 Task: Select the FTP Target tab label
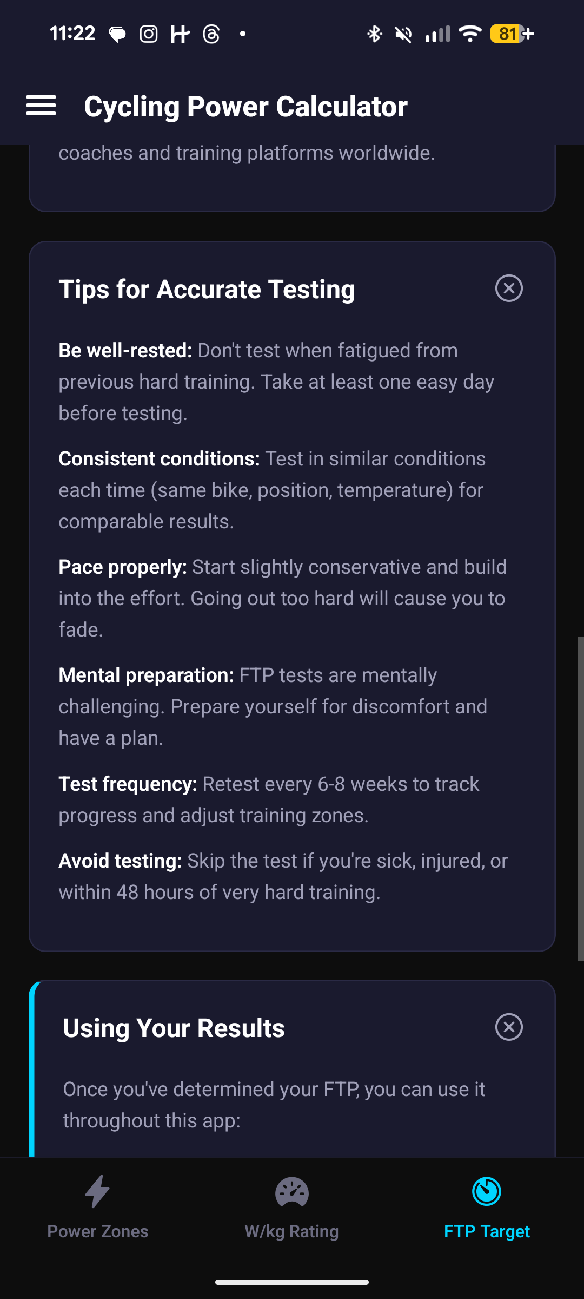pos(487,1231)
